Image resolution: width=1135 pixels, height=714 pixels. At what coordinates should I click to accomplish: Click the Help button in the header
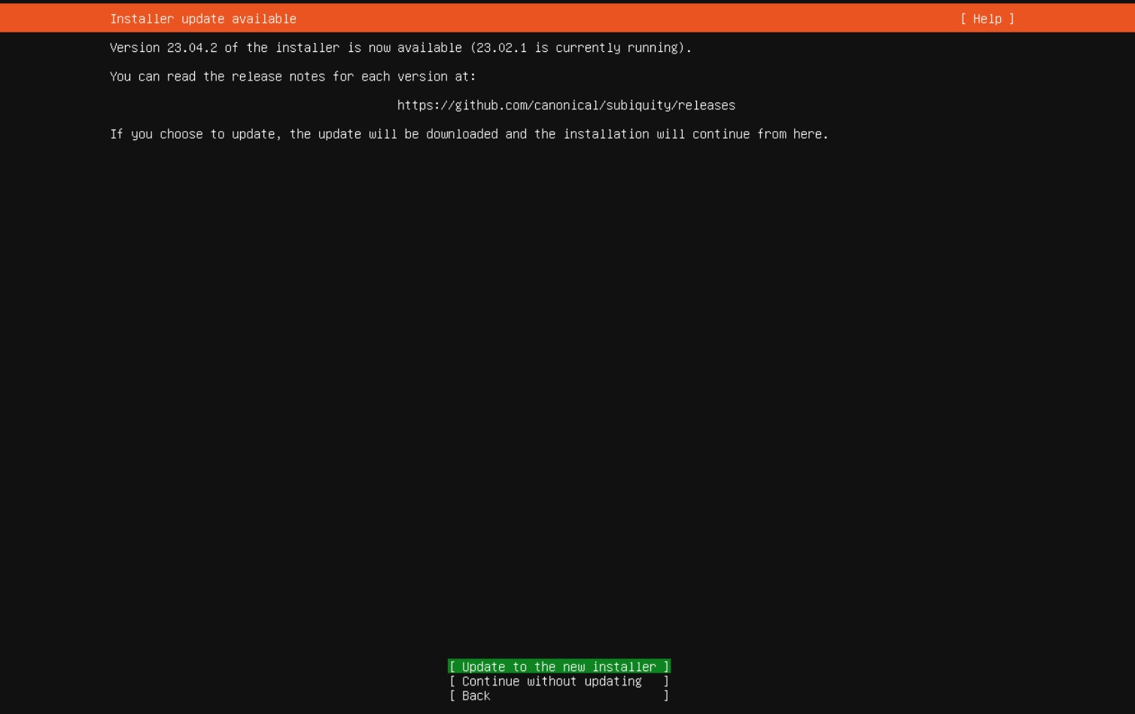987,19
